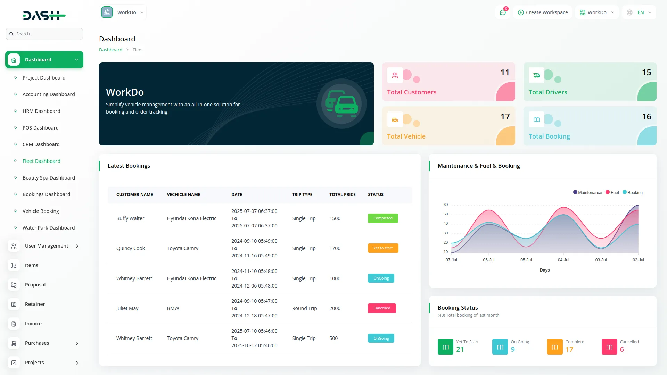The image size is (667, 375).
Task: Toggle Fuel series in chart legend
Action: coord(612,192)
